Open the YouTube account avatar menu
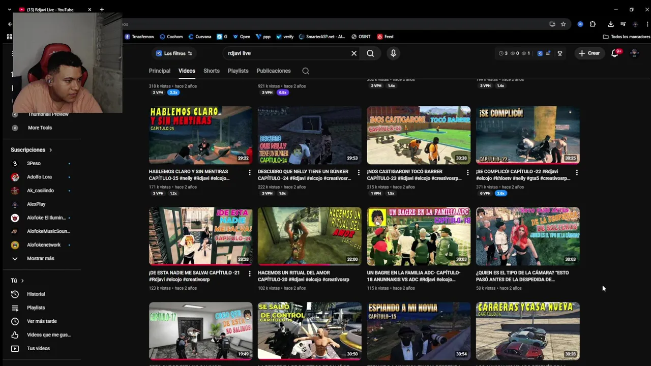The height and width of the screenshot is (366, 651). [x=634, y=53]
